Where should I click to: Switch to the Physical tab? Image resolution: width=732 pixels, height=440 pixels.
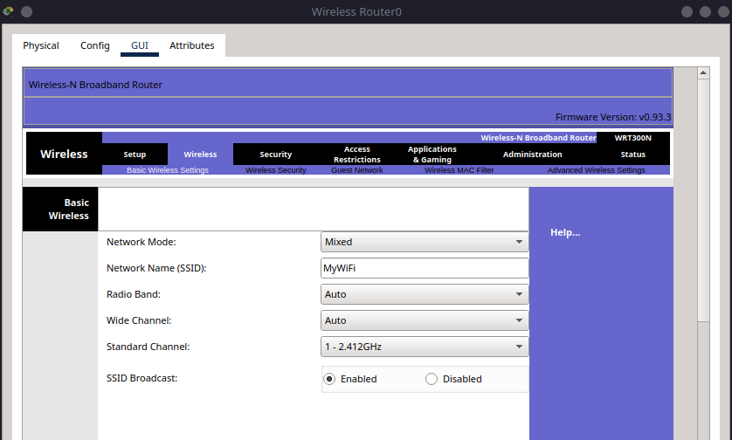[x=41, y=45]
